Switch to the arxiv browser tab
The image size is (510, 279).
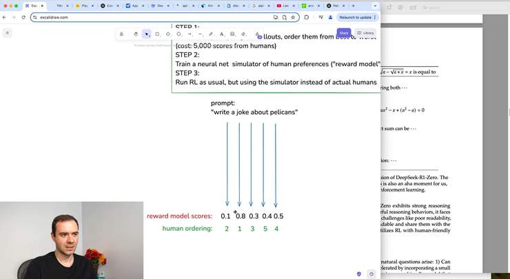click(x=308, y=6)
